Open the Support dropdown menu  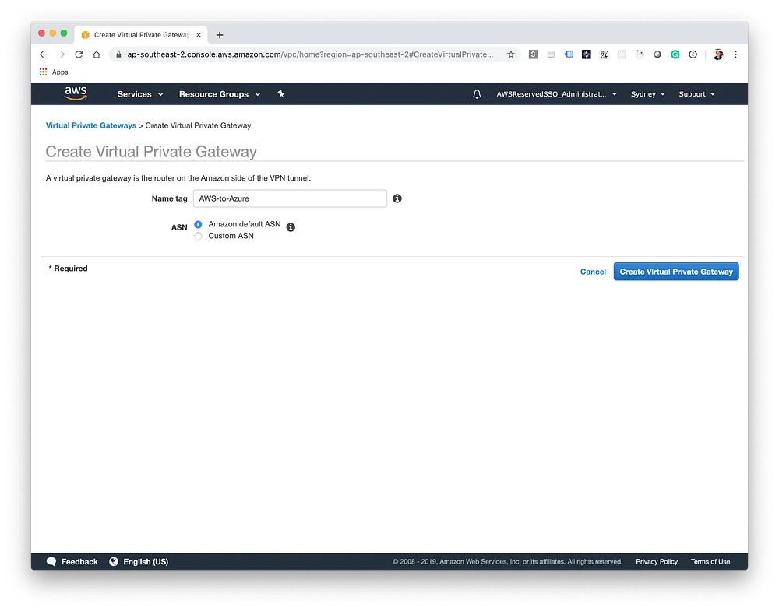tap(697, 94)
